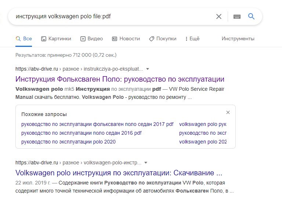Switch to the Покупки tab
The width and height of the screenshot is (282, 205).
tap(163, 38)
